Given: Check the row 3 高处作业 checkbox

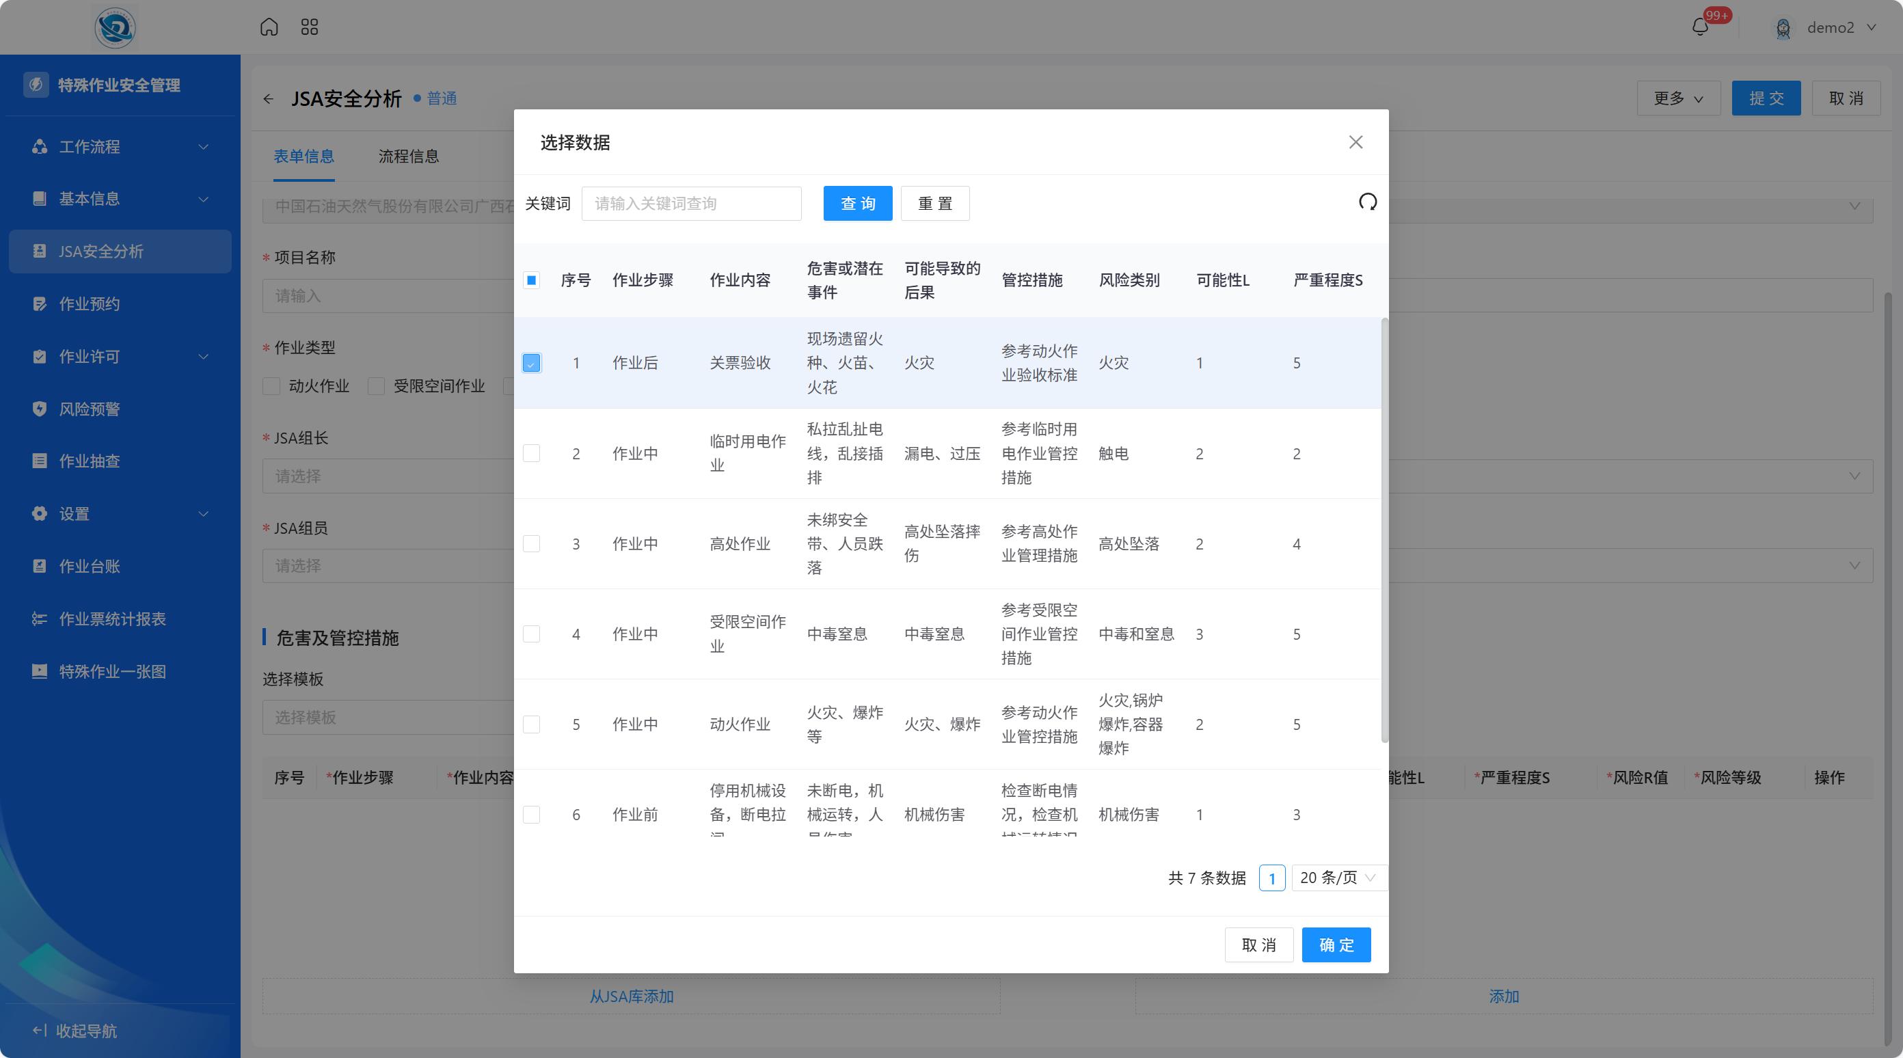Looking at the screenshot, I should (531, 544).
